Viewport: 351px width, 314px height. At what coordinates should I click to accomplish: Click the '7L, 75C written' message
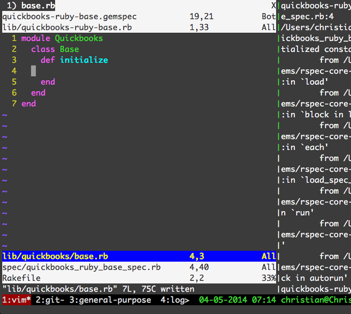click(x=158, y=289)
